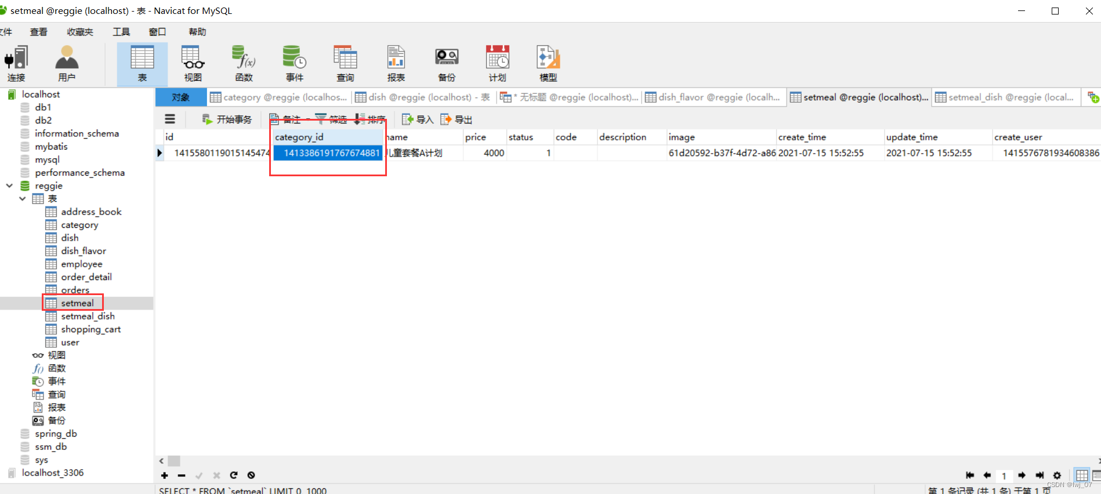Open the 查询 query toolbar icon
1101x494 pixels.
pyautogui.click(x=345, y=63)
